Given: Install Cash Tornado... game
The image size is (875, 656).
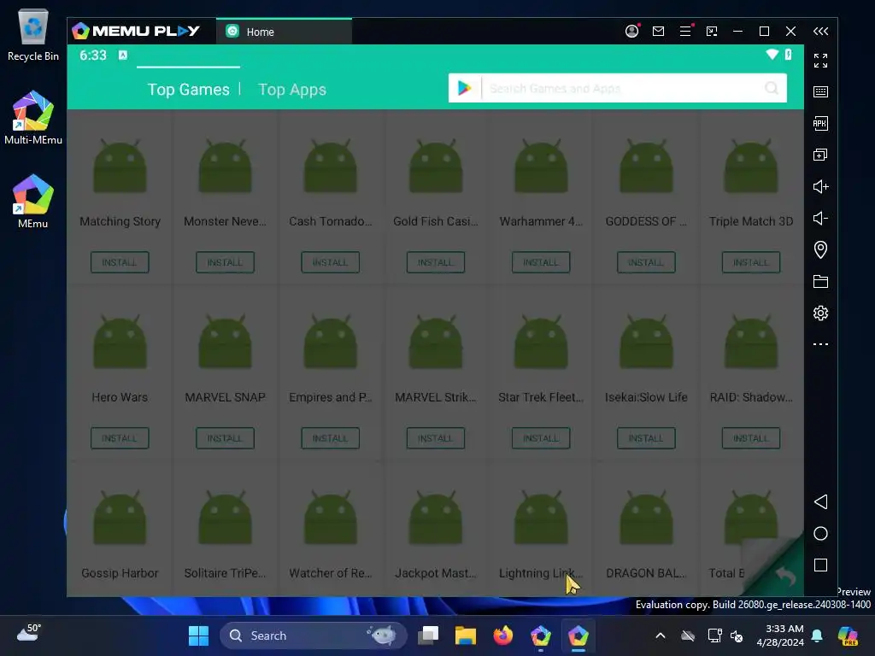Looking at the screenshot, I should (x=330, y=262).
